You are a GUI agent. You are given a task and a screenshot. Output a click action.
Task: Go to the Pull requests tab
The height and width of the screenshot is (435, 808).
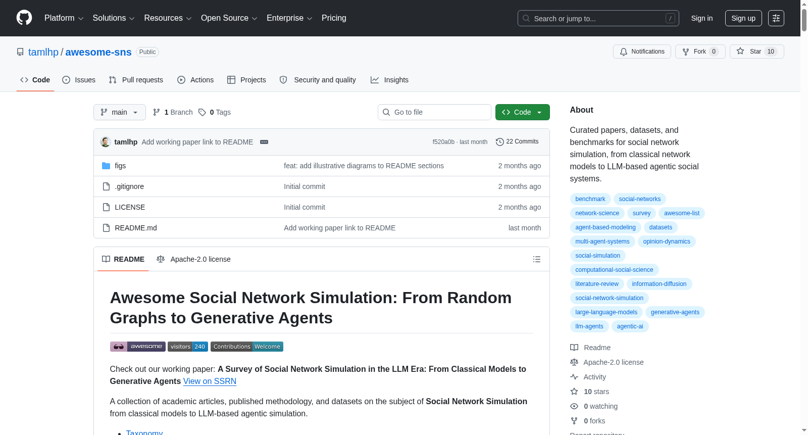pyautogui.click(x=136, y=80)
